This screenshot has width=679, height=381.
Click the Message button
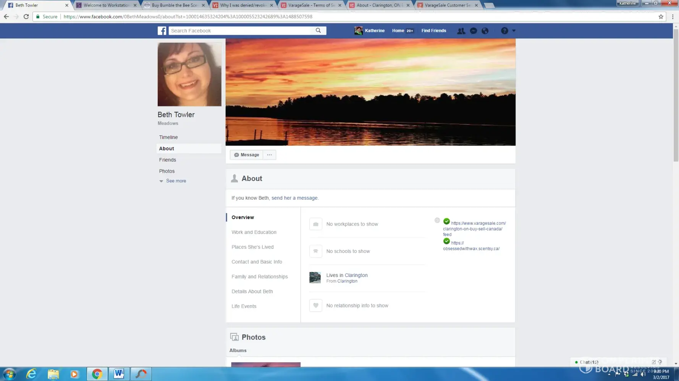point(246,155)
